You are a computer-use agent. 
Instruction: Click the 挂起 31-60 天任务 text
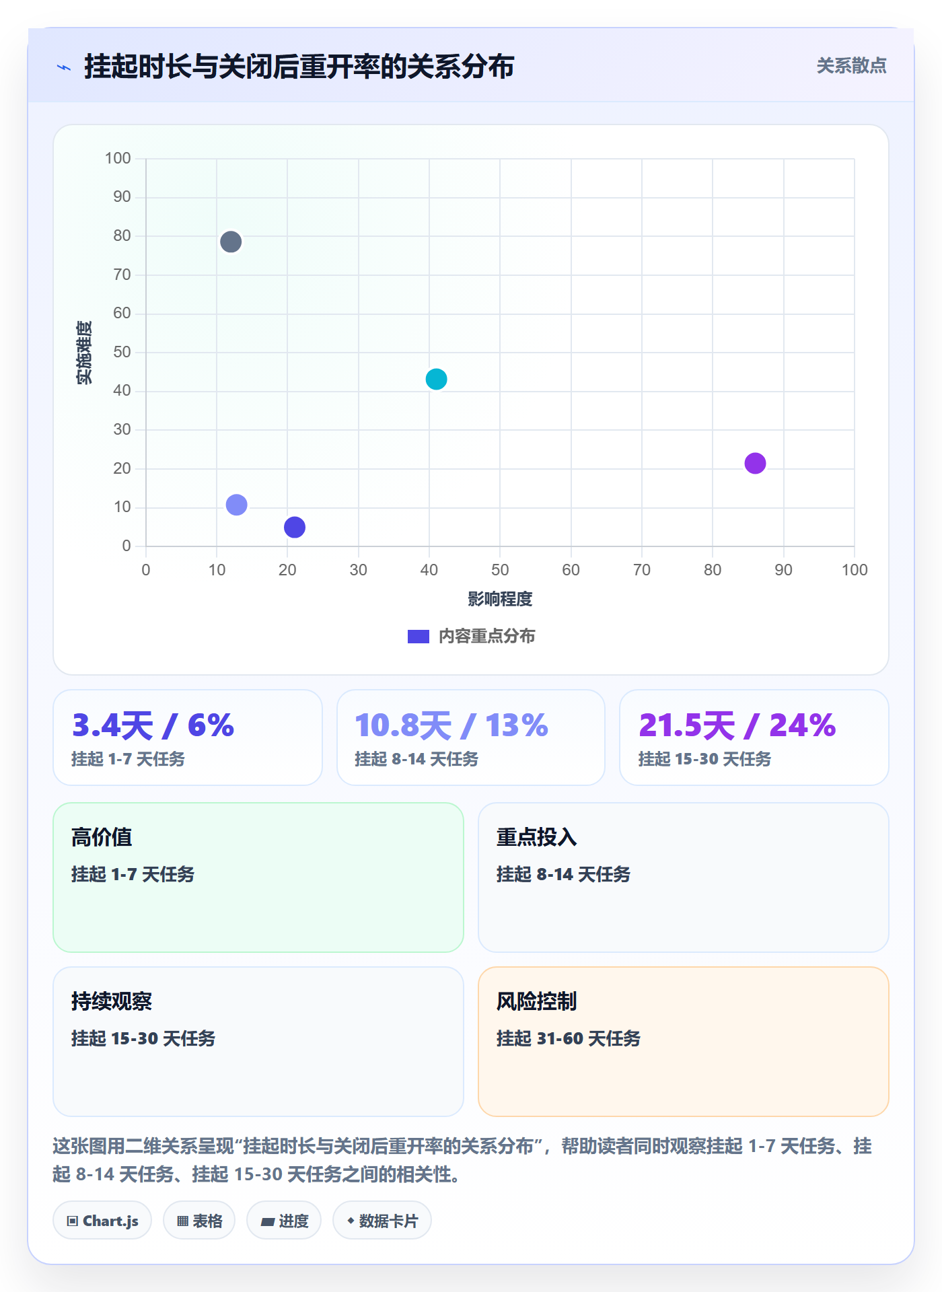tap(569, 1038)
